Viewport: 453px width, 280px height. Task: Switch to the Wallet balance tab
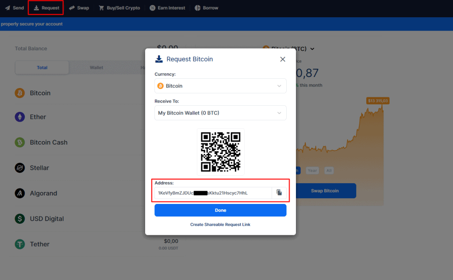pos(96,68)
